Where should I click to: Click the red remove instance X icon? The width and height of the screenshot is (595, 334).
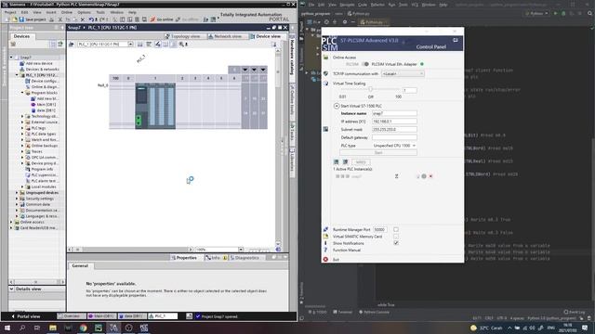coord(430,176)
